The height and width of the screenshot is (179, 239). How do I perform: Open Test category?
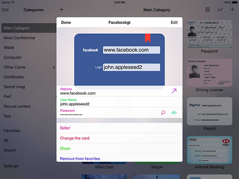tap(7, 116)
